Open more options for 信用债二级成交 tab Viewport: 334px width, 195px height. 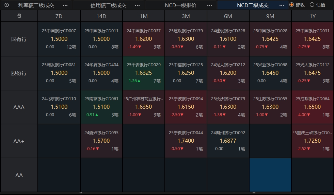click(x=138, y=5)
